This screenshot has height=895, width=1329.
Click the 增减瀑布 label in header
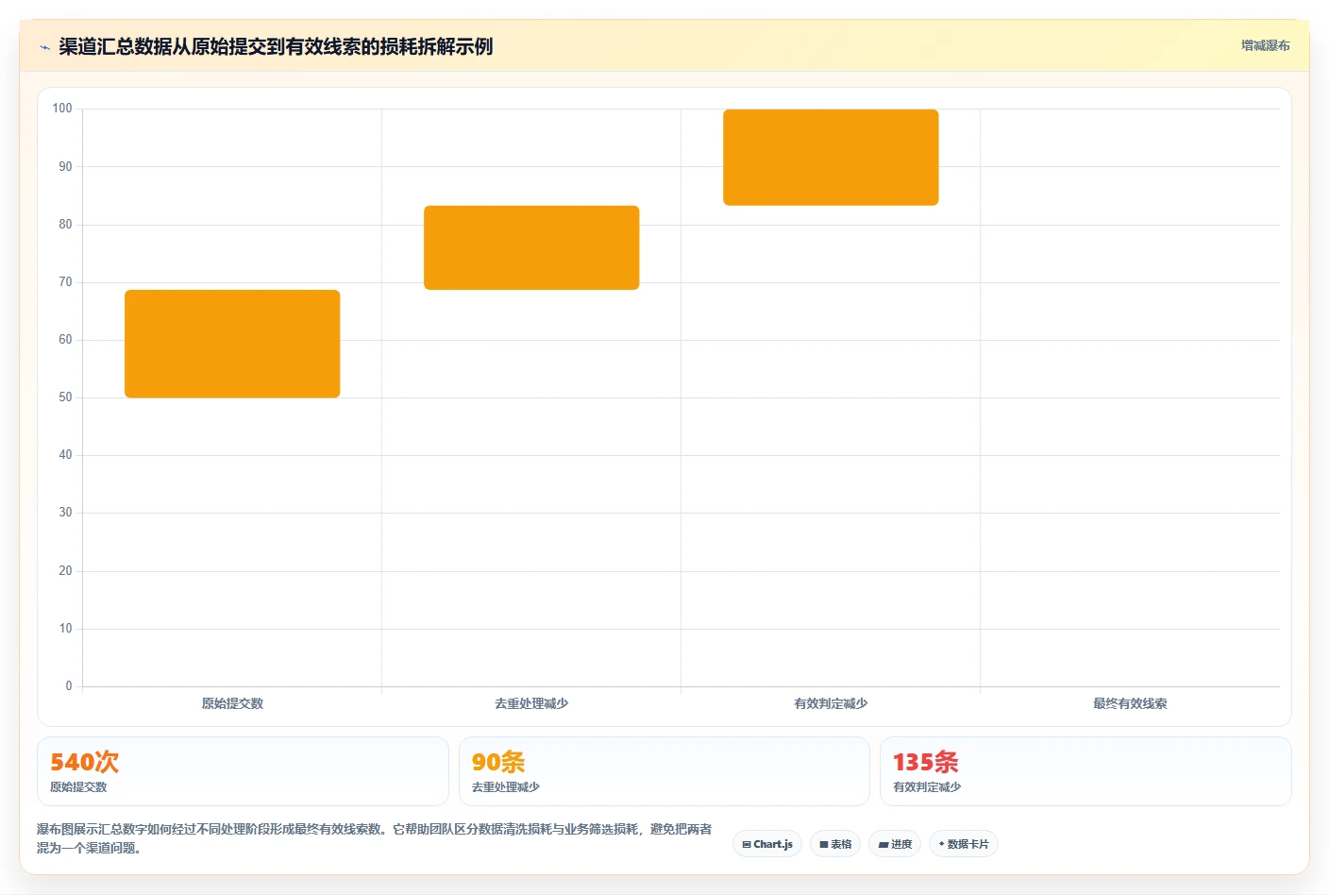pos(1265,45)
